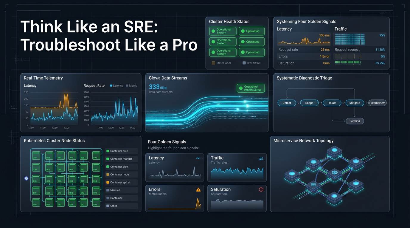Open the Traffic golden signal card
Screen dimensions: 410x228
[237, 167]
